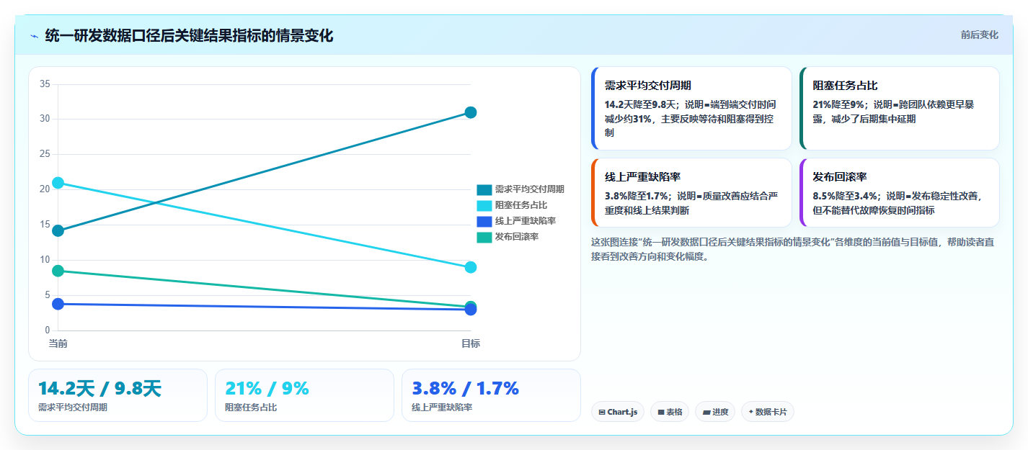Click legend text 阻塞任务占比
1028x450 pixels.
(x=521, y=205)
